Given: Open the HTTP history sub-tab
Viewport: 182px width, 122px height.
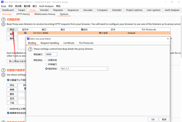Looking at the screenshot, I should tap(23, 14).
